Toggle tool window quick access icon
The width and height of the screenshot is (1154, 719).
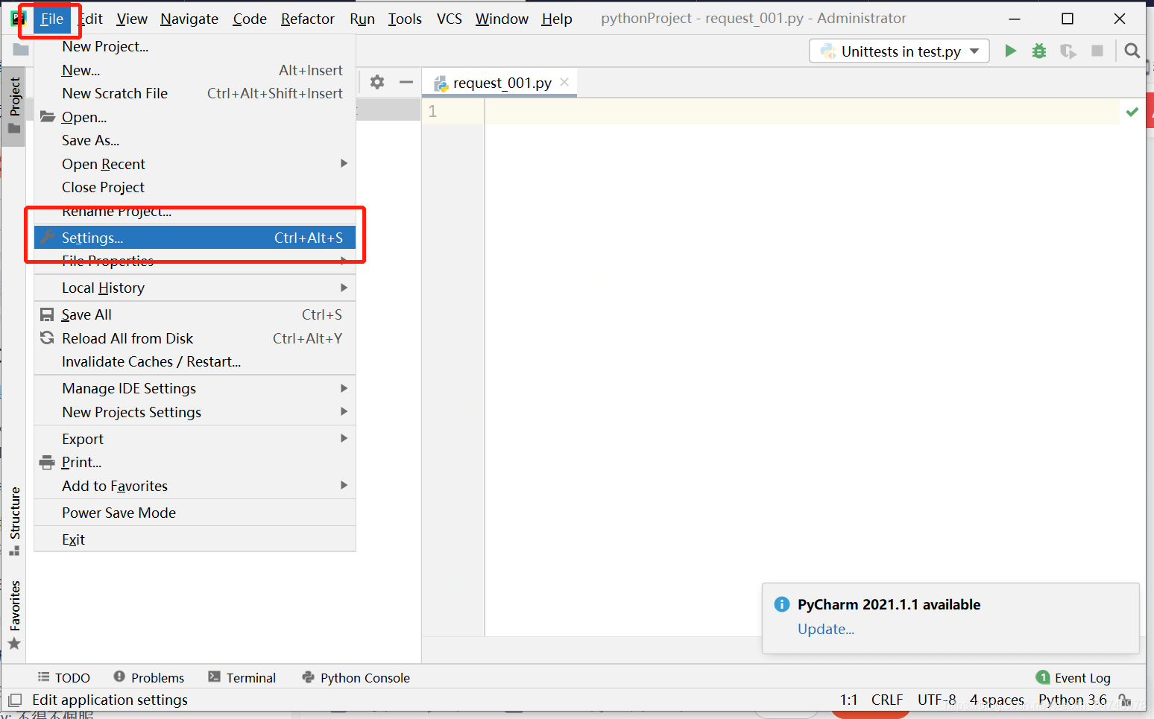point(15,700)
